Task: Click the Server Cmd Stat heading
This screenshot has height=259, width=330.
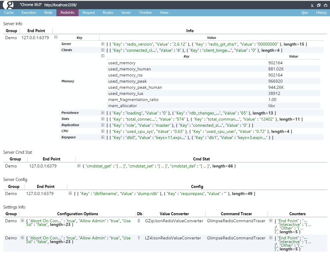Action: [18, 152]
